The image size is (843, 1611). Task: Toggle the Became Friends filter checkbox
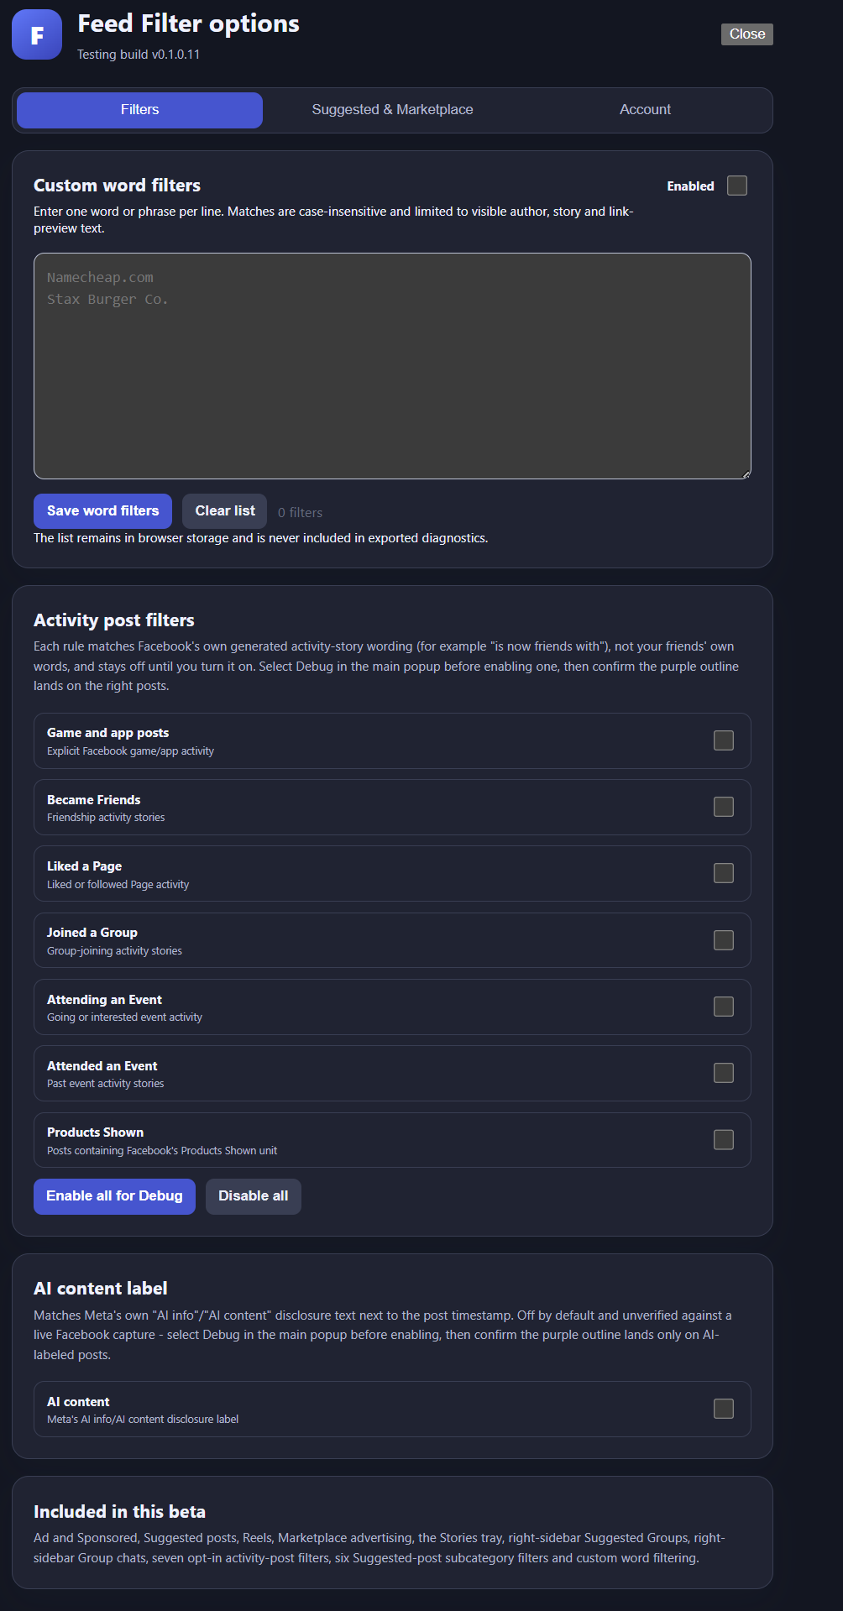724,807
